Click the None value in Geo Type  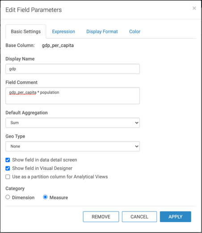pyautogui.click(x=15, y=147)
